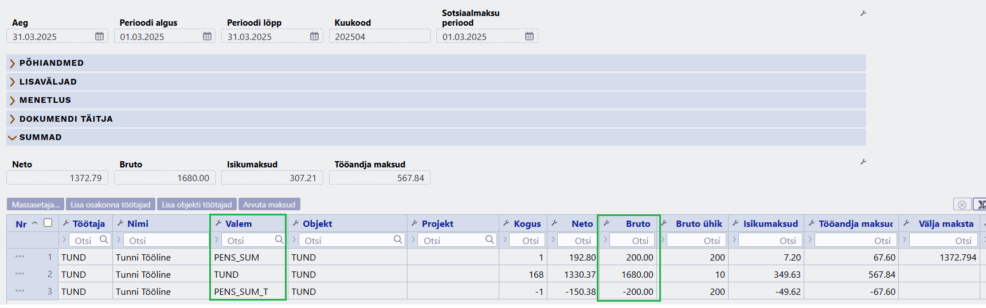This screenshot has height=308, width=986.
Task: Click search magnifier in Töötaja filter
Action: 104,239
